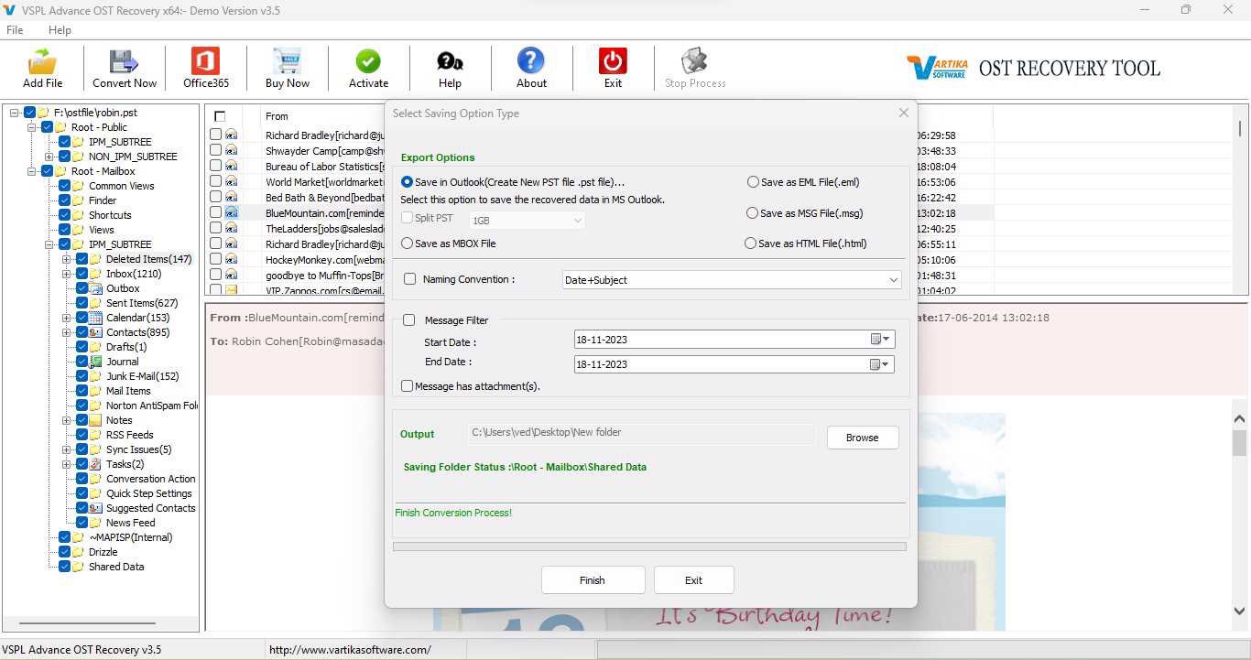Collapse the Root - Mailbox tree node
Image resolution: width=1251 pixels, height=660 pixels.
tap(32, 171)
